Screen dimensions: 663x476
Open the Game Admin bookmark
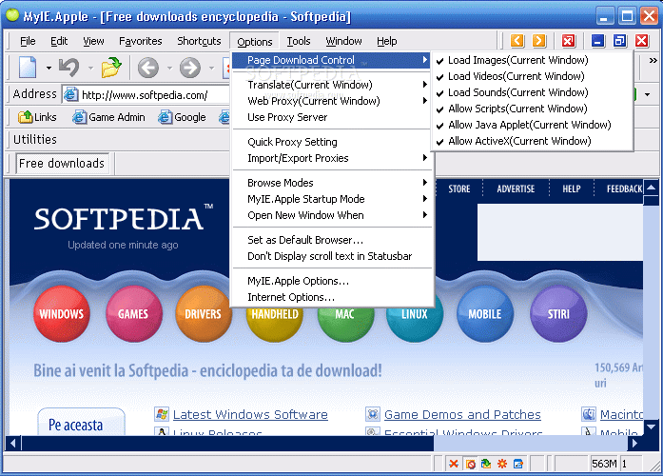coord(108,117)
